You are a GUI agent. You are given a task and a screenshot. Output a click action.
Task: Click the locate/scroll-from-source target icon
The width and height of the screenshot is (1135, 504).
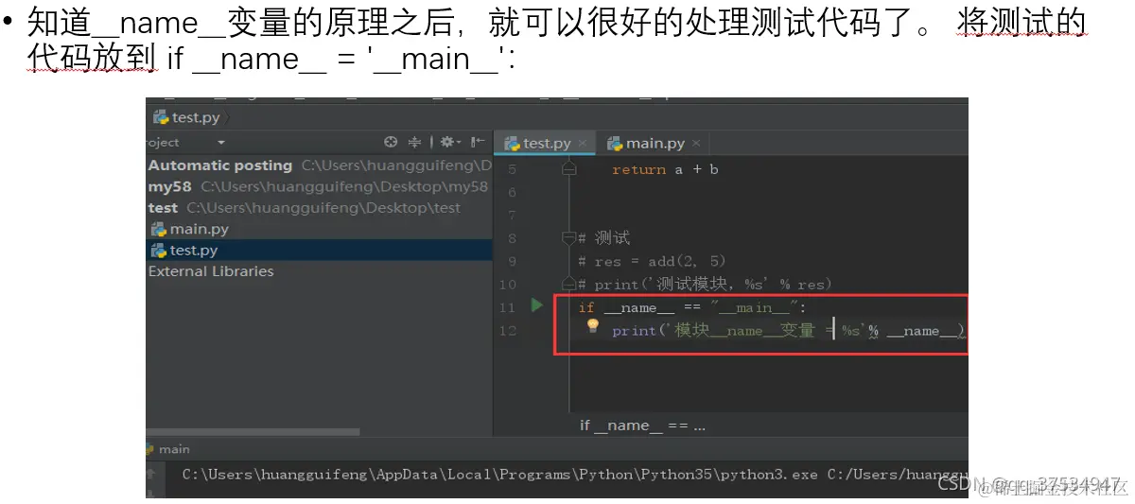pyautogui.click(x=391, y=142)
